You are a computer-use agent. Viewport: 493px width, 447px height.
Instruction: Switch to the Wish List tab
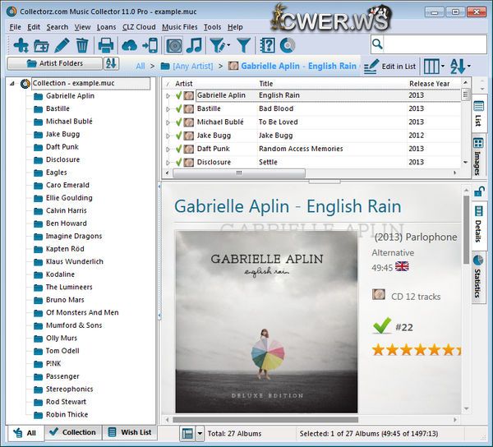tap(129, 432)
